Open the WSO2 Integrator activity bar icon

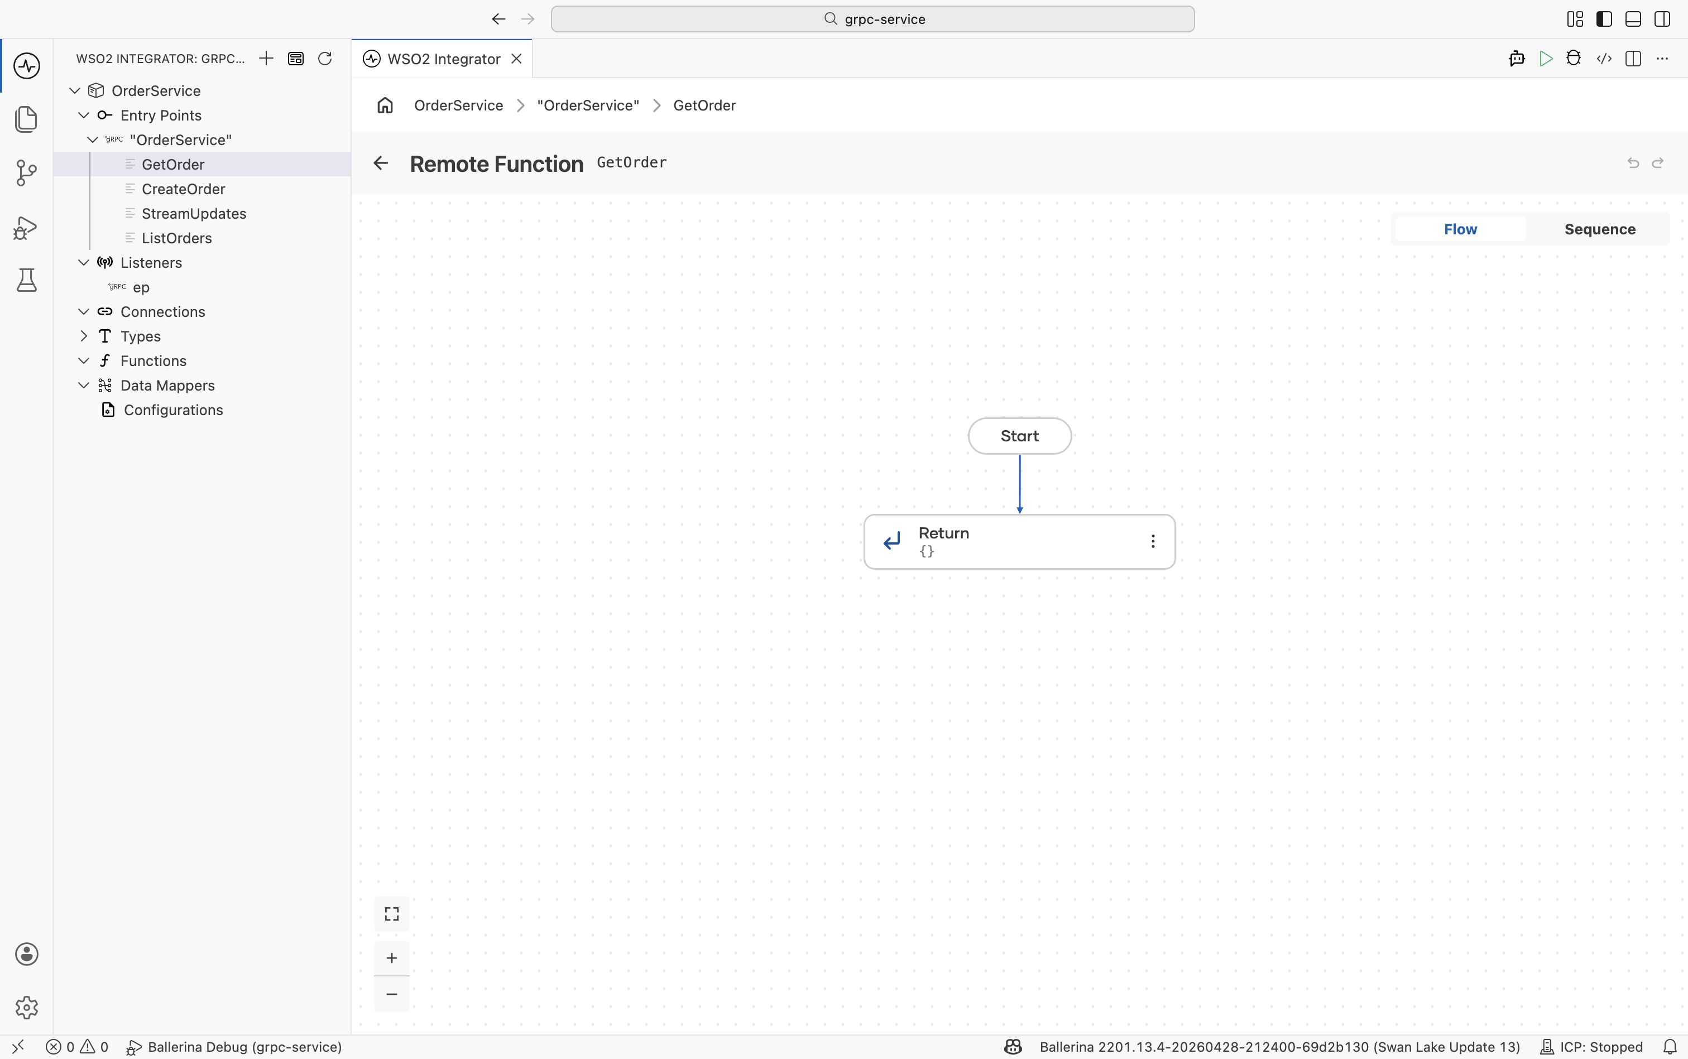[x=27, y=66]
